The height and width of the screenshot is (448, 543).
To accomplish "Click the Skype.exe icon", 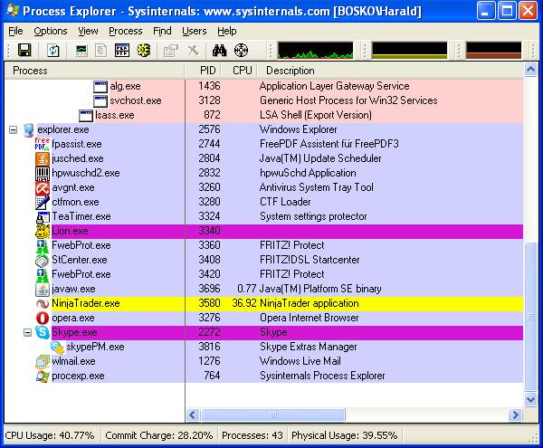I will coord(43,333).
